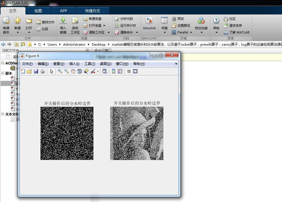Viewport: 282px width, 202px height.
Task: Collapse the ACDSee group in file browser
Action: (x=3, y=63)
